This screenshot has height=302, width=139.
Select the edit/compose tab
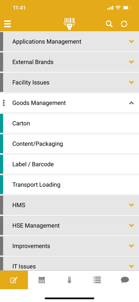tap(14, 280)
